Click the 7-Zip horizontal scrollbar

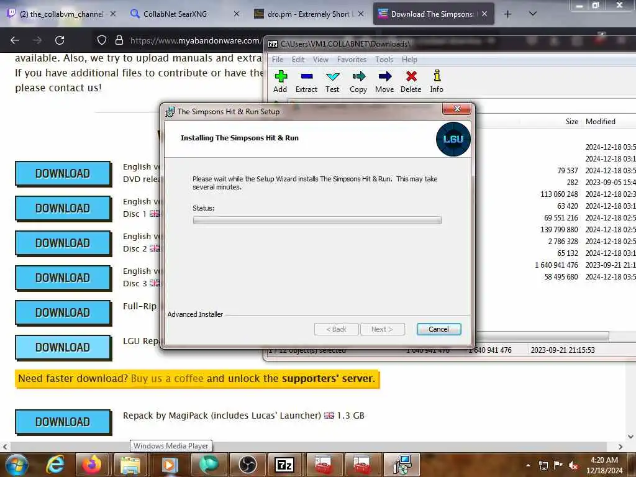point(543,335)
